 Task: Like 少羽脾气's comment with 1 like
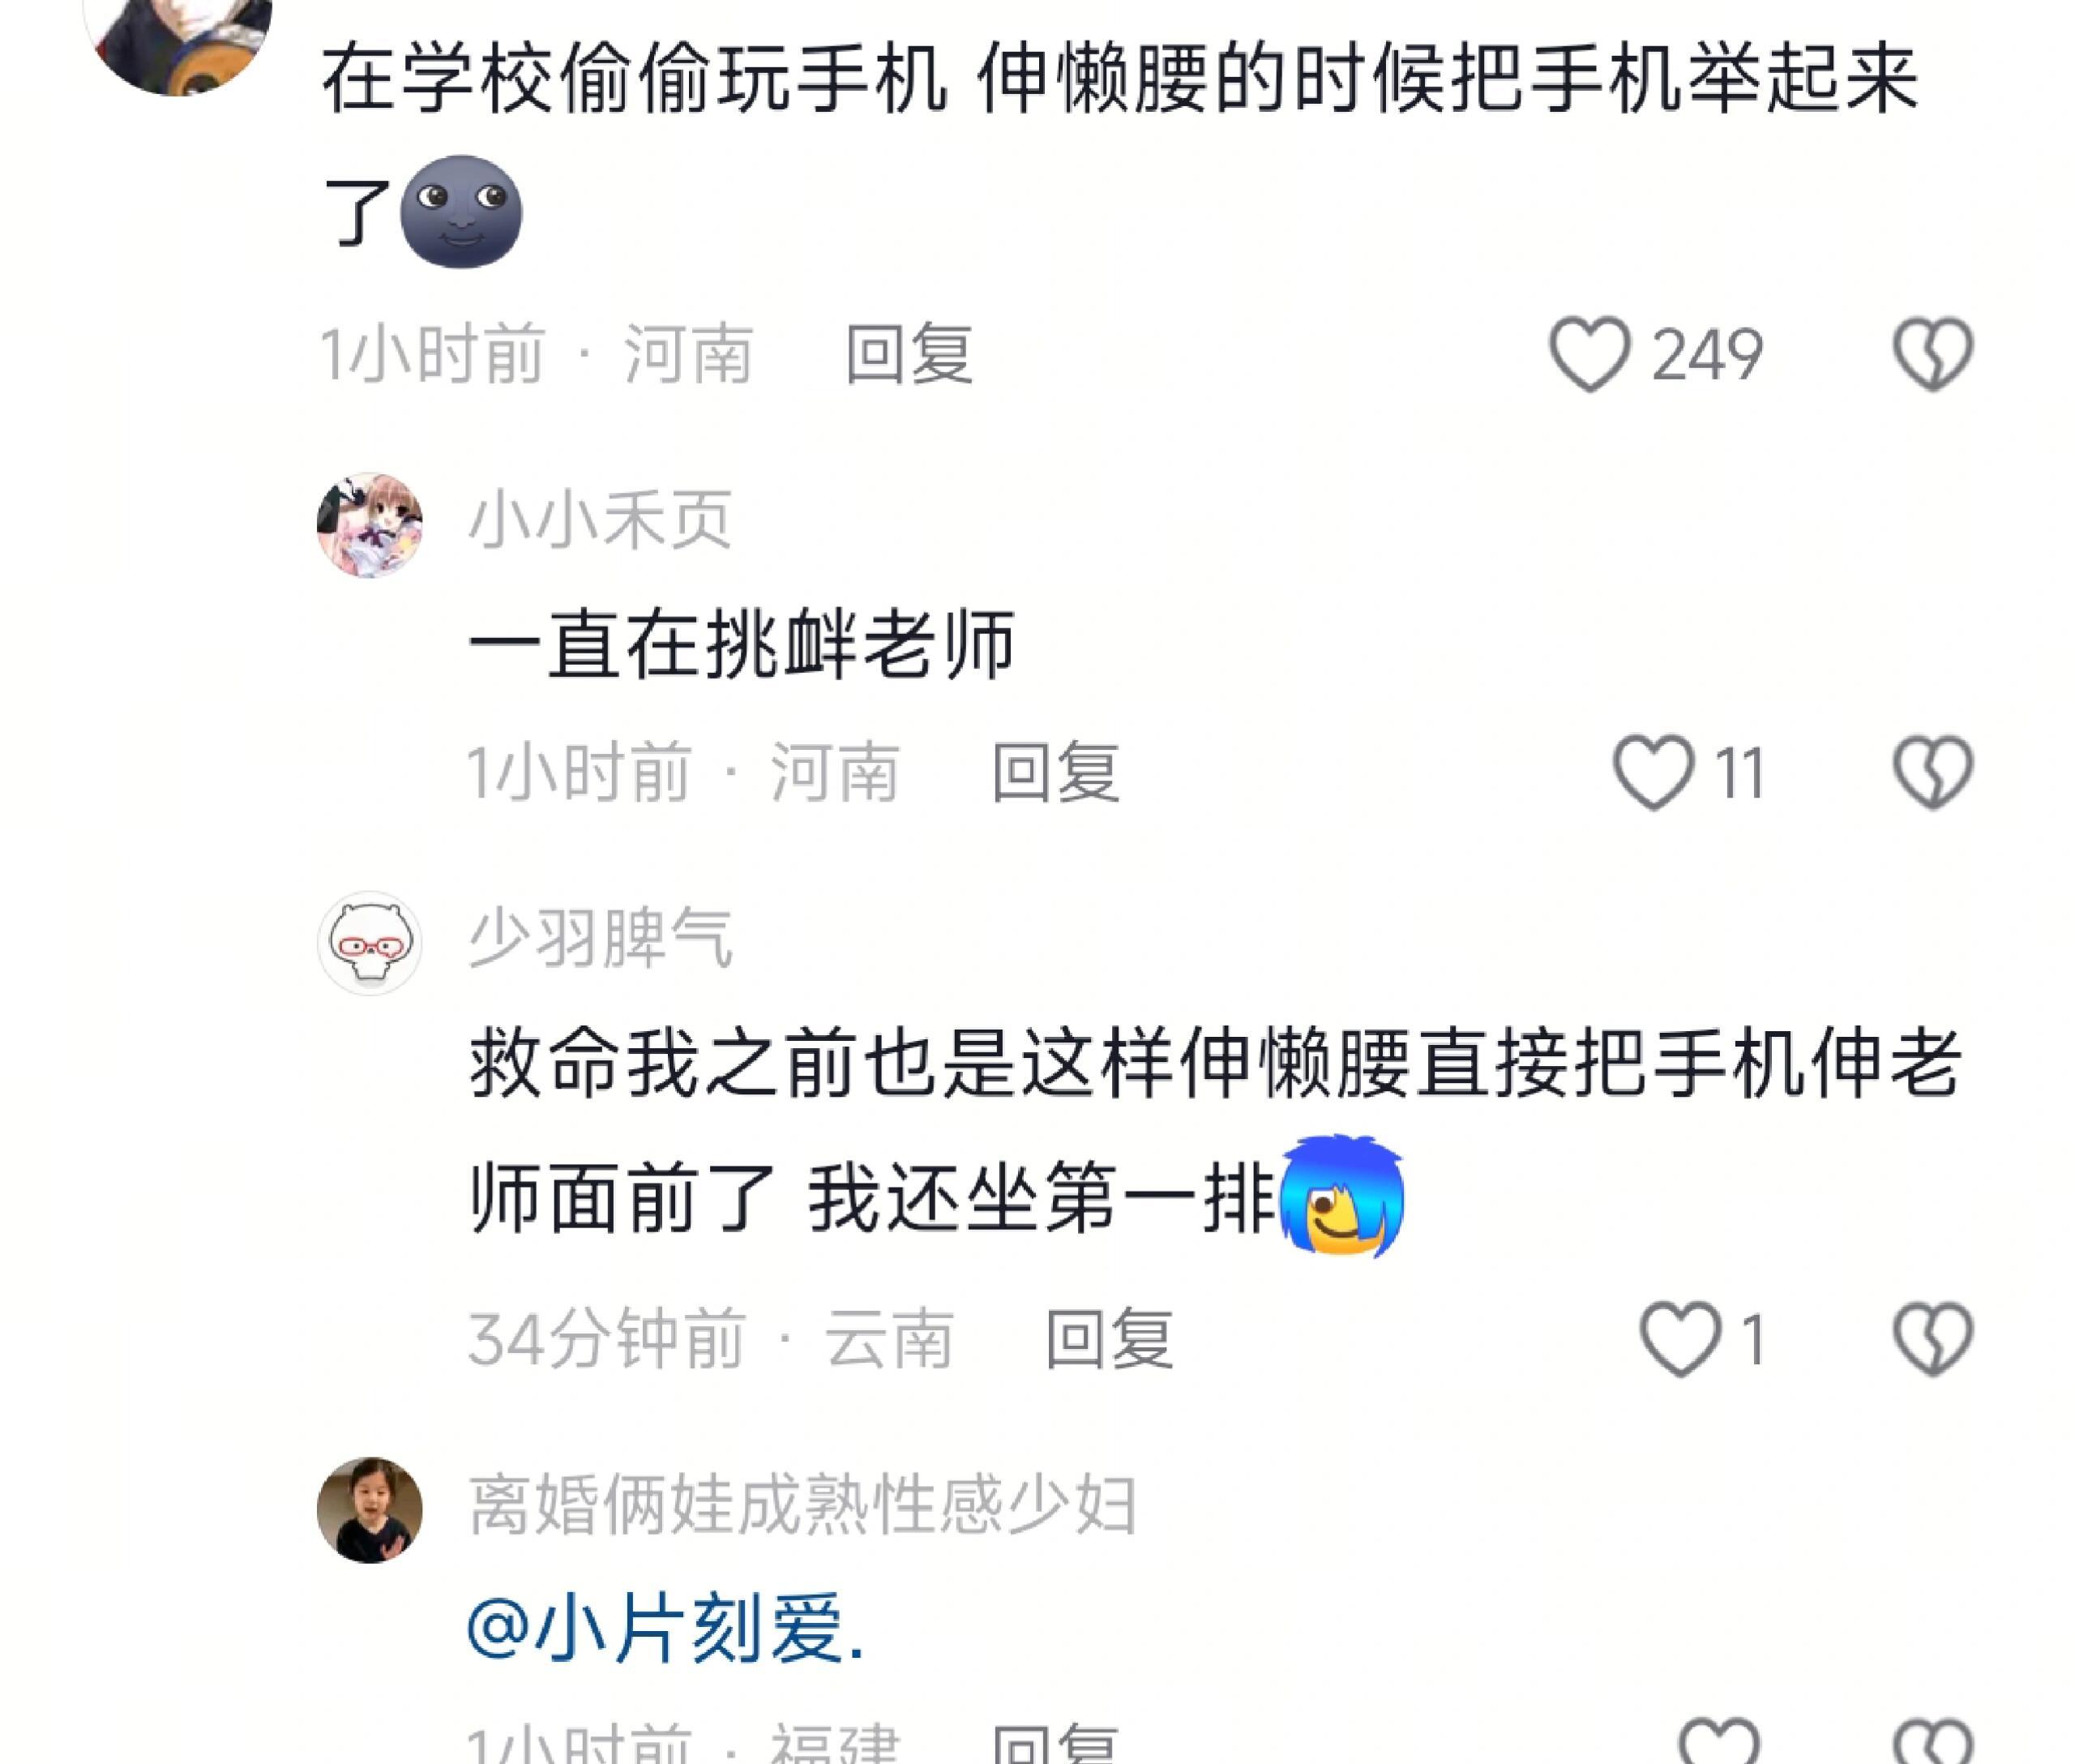coord(1680,1339)
